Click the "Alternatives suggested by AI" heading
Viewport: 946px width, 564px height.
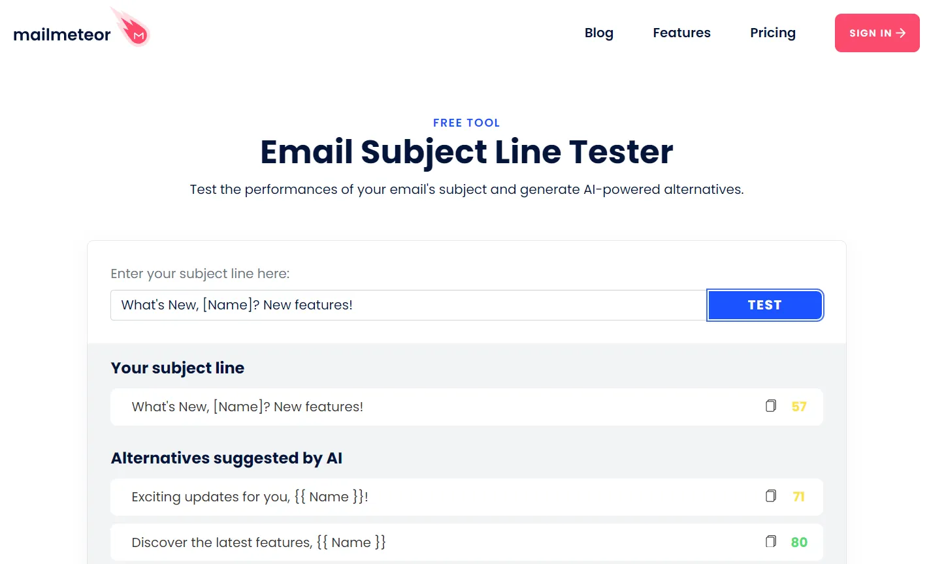(x=226, y=458)
